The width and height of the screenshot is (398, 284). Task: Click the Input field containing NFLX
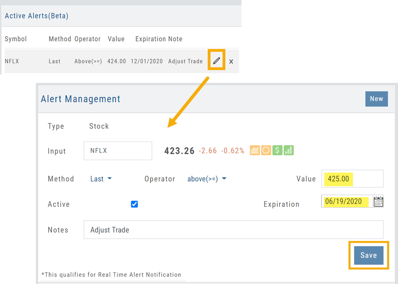coord(118,151)
